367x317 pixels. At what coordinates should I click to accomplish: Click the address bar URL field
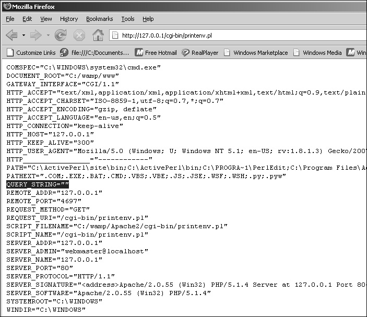pos(235,36)
